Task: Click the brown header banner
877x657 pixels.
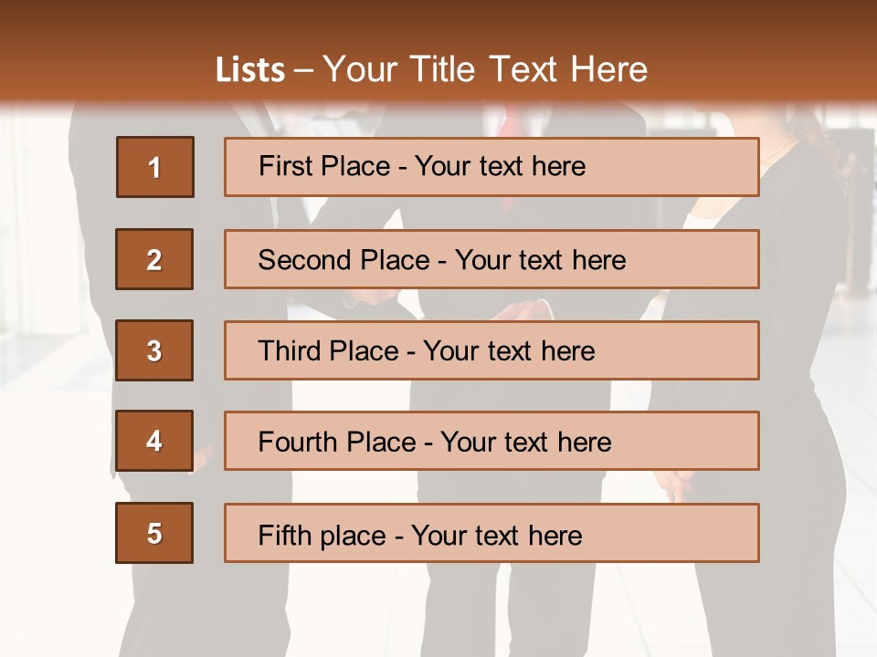Action: pos(777,36)
